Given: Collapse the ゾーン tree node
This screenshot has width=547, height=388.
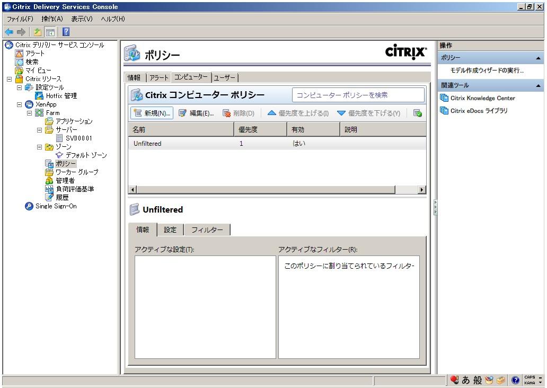Looking at the screenshot, I should [39, 147].
